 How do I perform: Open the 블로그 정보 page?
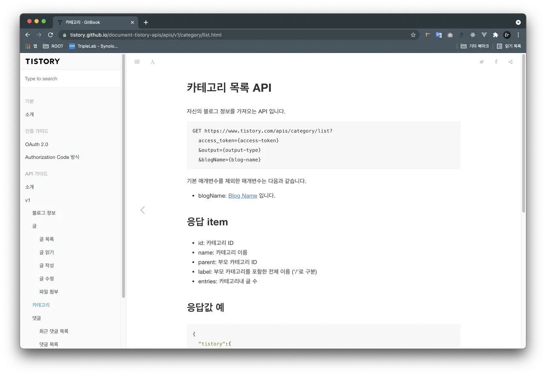(44, 213)
